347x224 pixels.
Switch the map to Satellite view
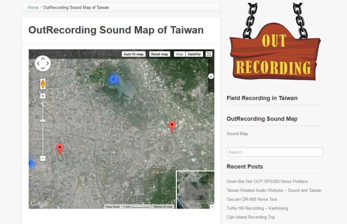194,54
